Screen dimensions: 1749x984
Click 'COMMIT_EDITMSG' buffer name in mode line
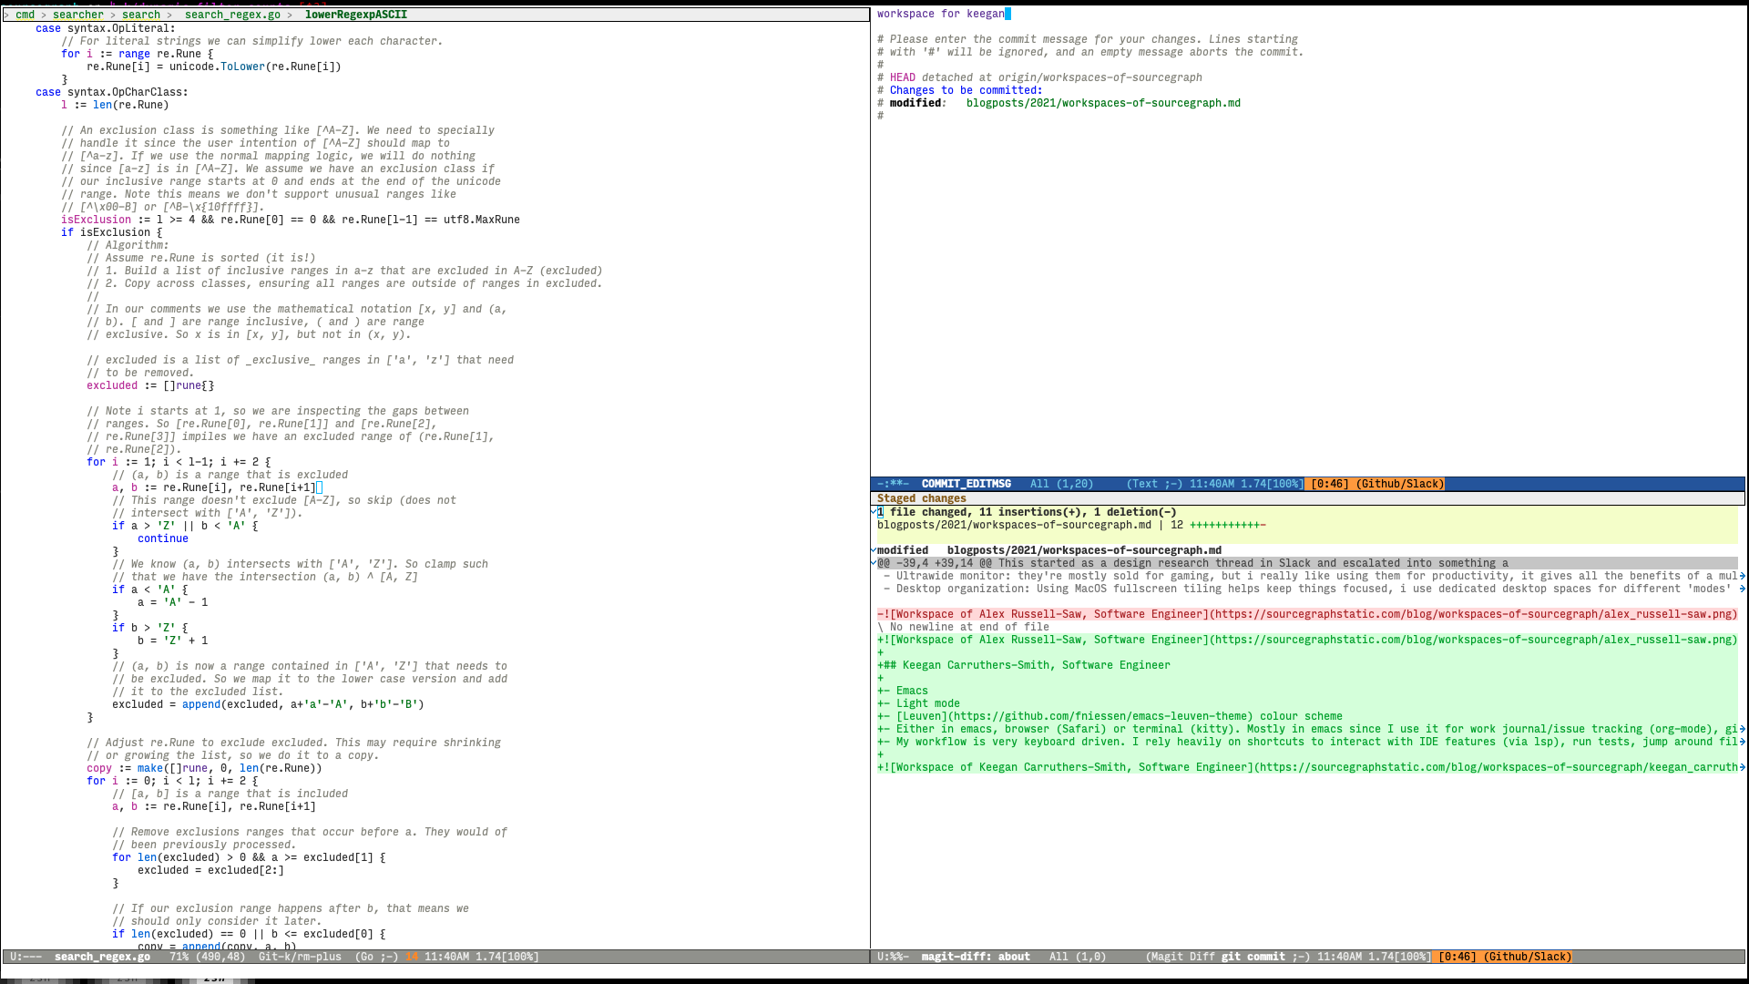pos(967,484)
